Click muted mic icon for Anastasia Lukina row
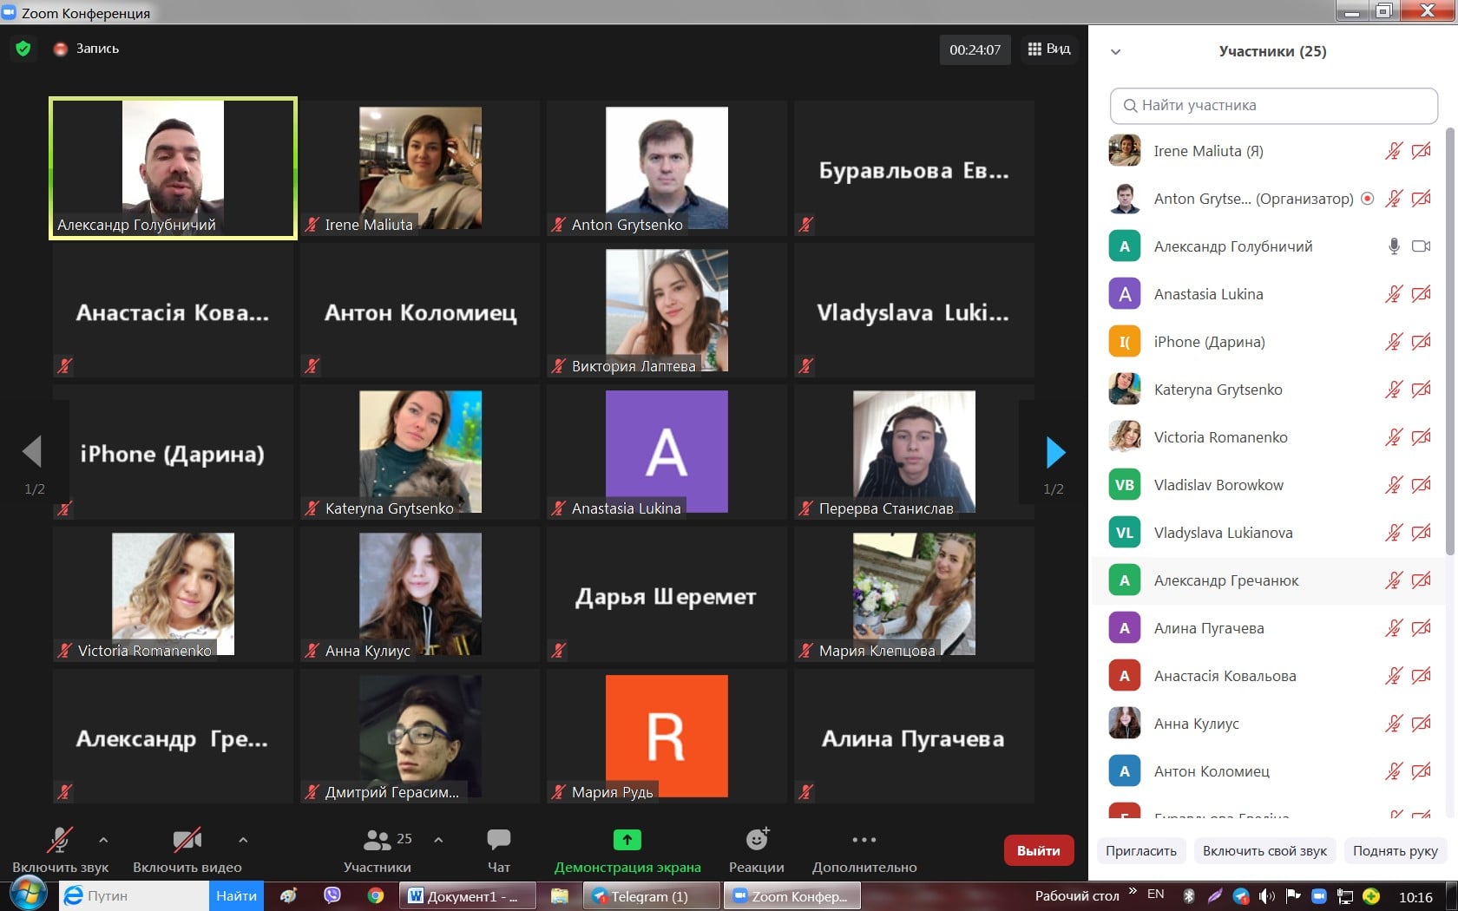The image size is (1458, 911). click(x=1394, y=294)
